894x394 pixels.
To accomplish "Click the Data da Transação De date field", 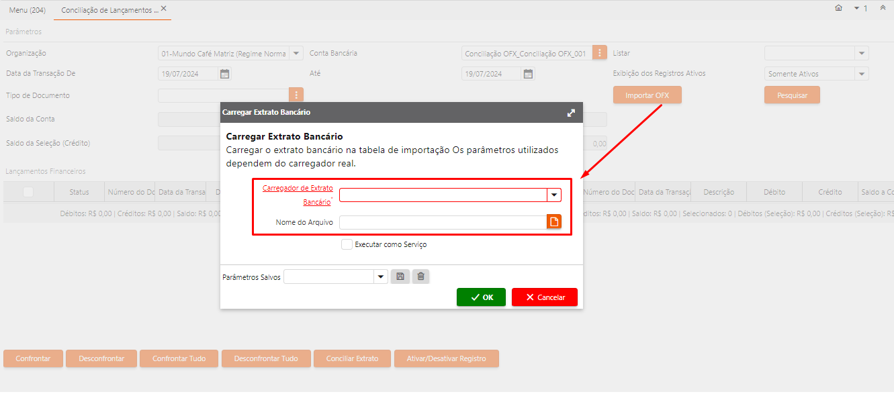I will coord(188,74).
